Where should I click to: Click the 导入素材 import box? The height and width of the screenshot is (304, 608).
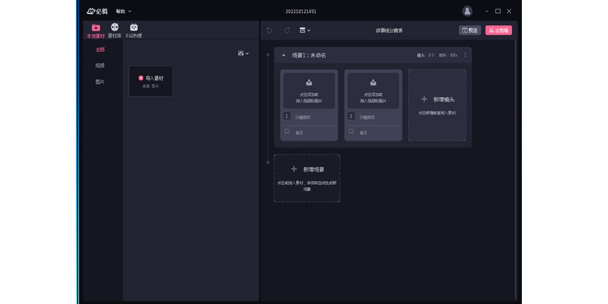coord(151,81)
